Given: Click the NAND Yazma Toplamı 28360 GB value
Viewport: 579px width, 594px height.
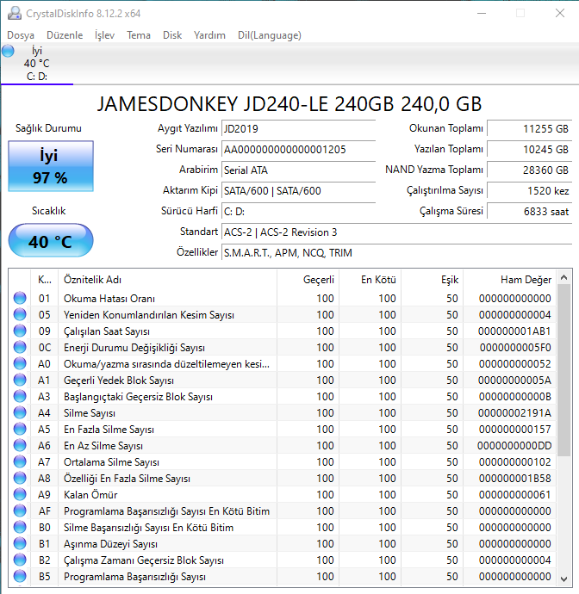Looking at the screenshot, I should [529, 170].
